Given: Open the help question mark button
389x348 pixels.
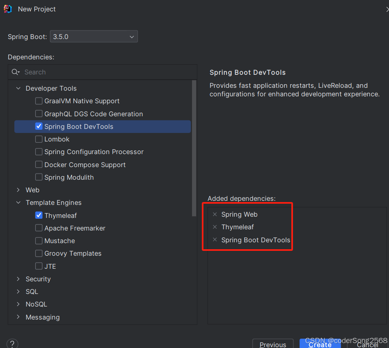Looking at the screenshot, I should [x=12, y=344].
